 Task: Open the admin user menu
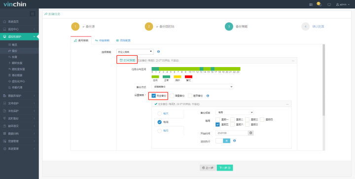tap(343, 4)
